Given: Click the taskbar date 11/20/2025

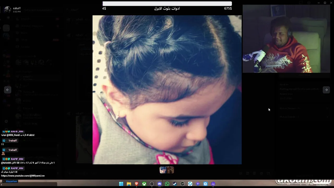Looking at the screenshot, I should (321, 185).
